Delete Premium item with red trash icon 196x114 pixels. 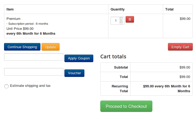pyautogui.click(x=130, y=19)
